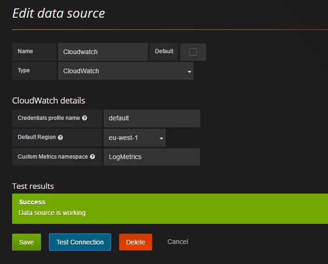This screenshot has width=328, height=264.
Task: Click the LogMetrics namespace input field
Action: tap(152, 157)
